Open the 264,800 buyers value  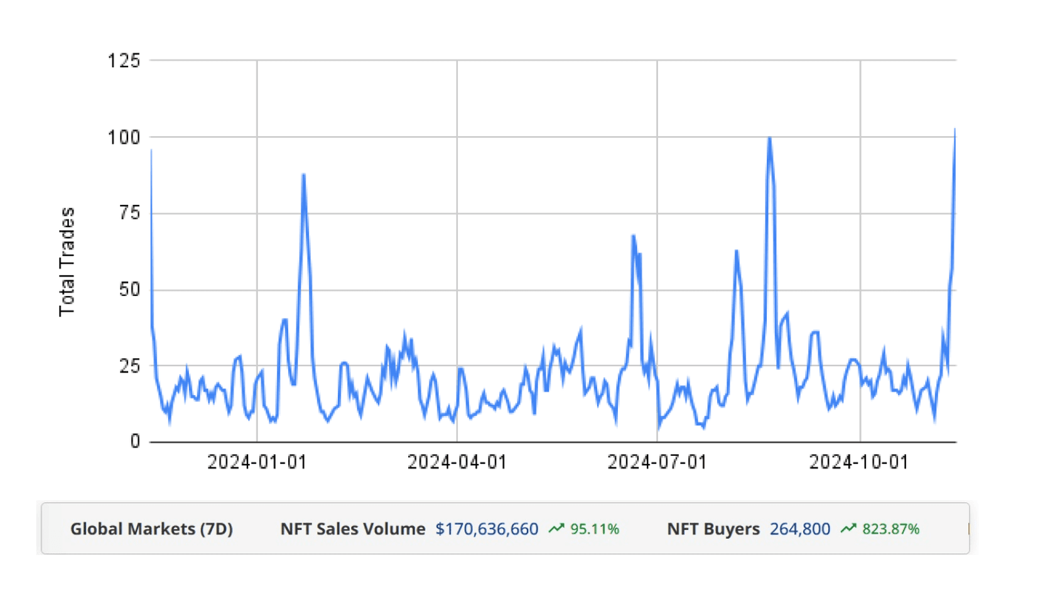pos(800,529)
